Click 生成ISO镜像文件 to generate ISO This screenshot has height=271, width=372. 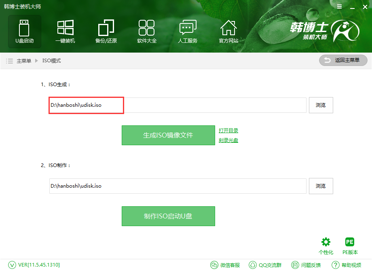pos(168,135)
